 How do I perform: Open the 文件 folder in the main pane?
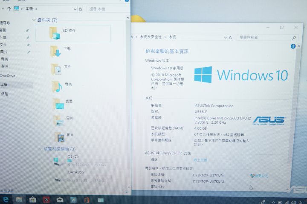click(x=61, y=69)
